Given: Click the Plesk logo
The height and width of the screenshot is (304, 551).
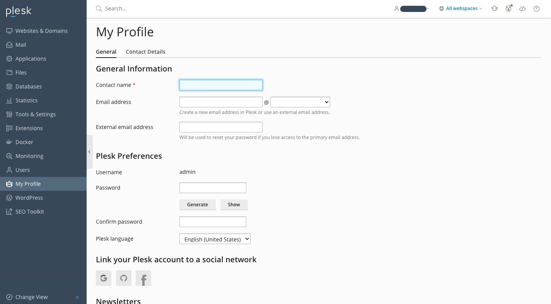Looking at the screenshot, I should point(19,12).
